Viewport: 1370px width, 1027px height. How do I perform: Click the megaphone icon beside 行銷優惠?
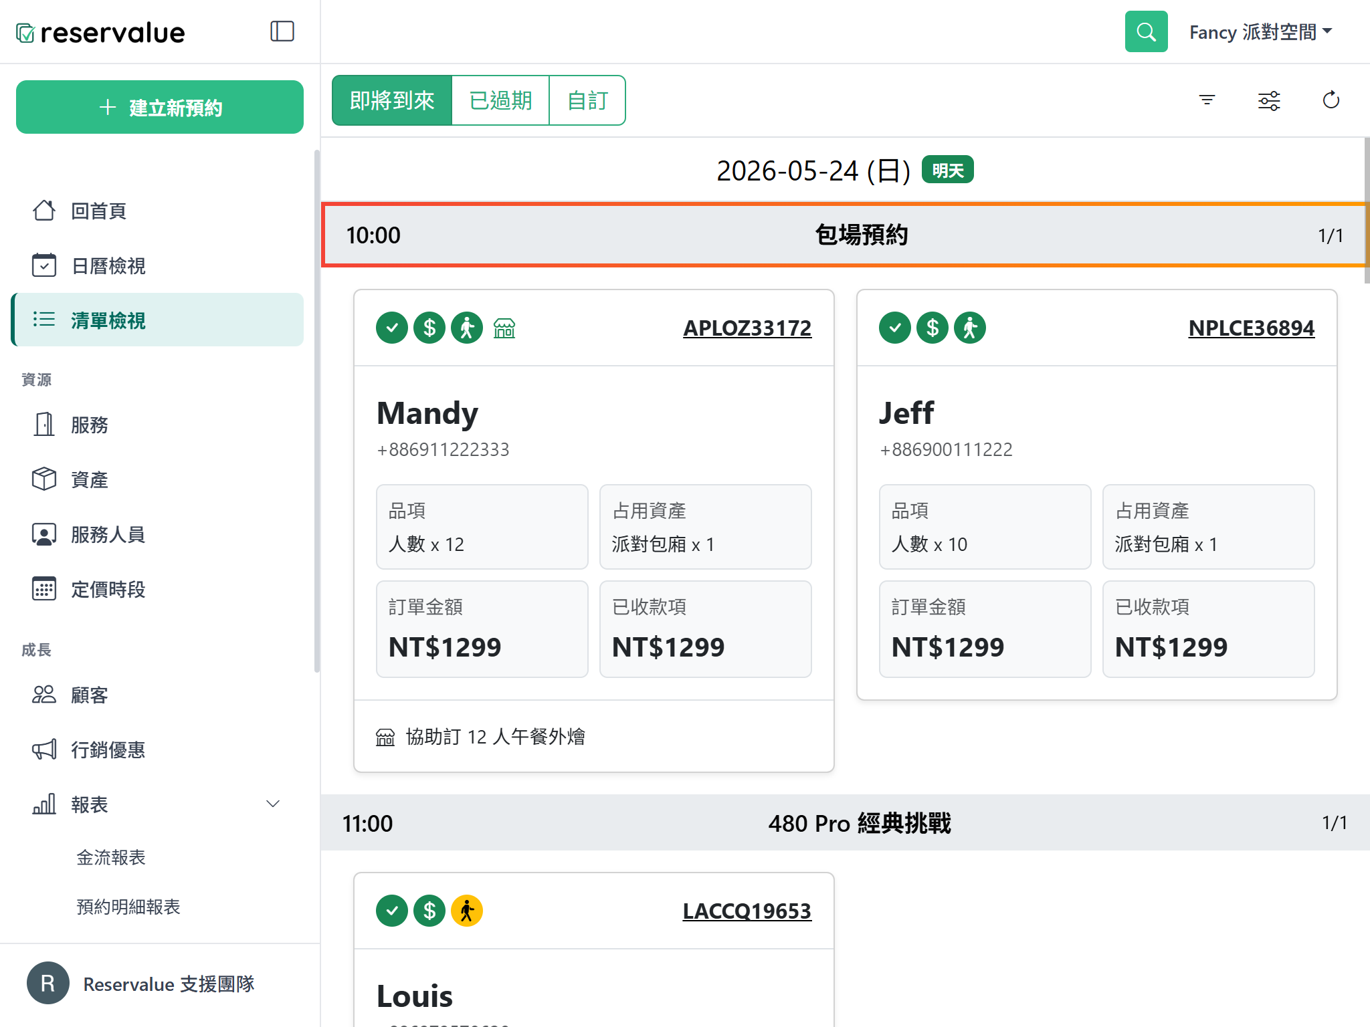click(44, 750)
